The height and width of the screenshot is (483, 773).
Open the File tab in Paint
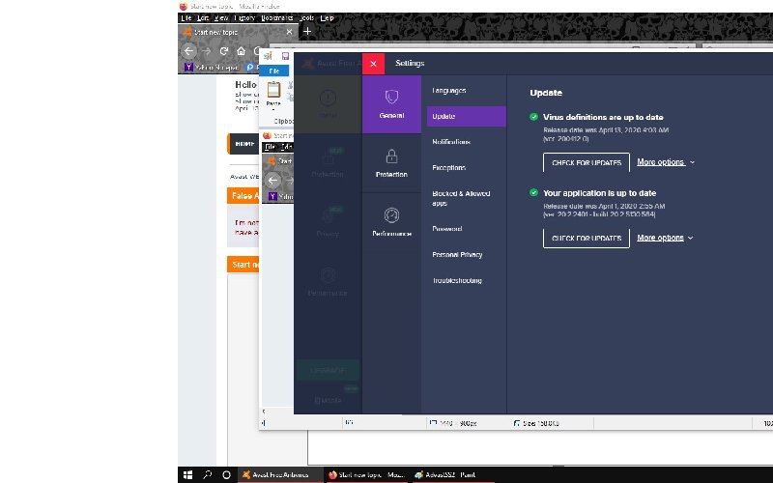[x=274, y=71]
